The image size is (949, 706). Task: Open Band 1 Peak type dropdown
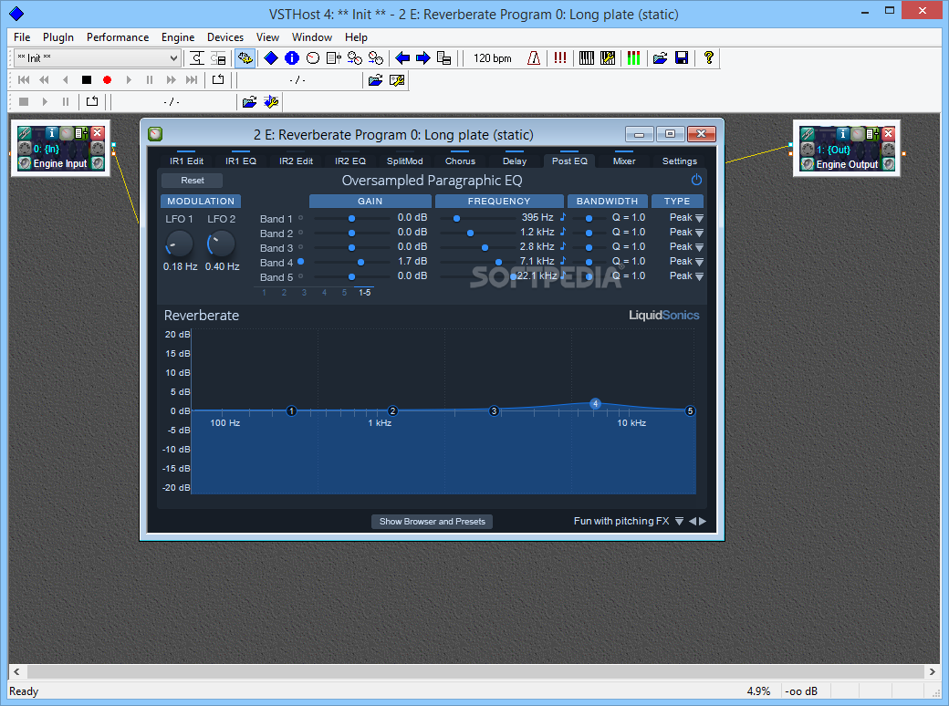tap(700, 218)
